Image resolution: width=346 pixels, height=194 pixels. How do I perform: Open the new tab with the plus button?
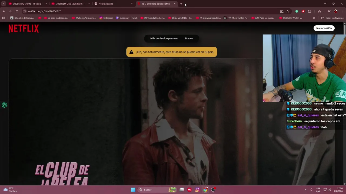tap(181, 4)
